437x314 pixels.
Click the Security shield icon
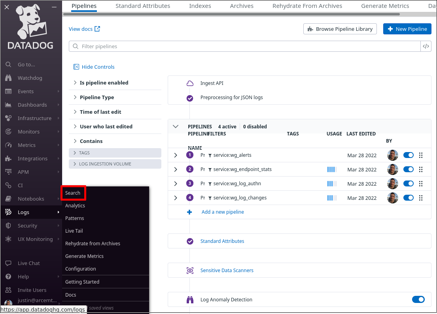(x=8, y=226)
